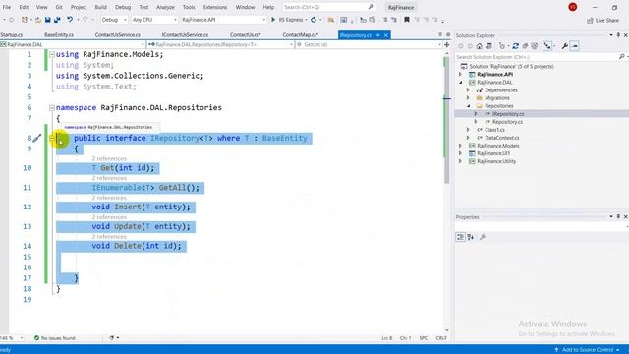
Task: Select DataContext.cs in Solution Explorer
Action: 502,138
